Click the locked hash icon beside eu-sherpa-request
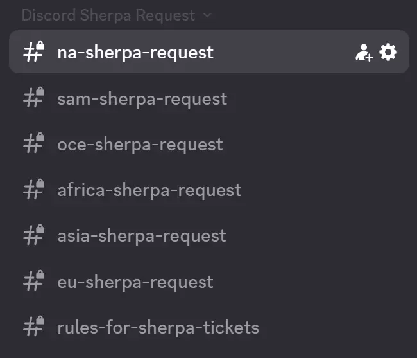417x358 pixels. (x=33, y=282)
